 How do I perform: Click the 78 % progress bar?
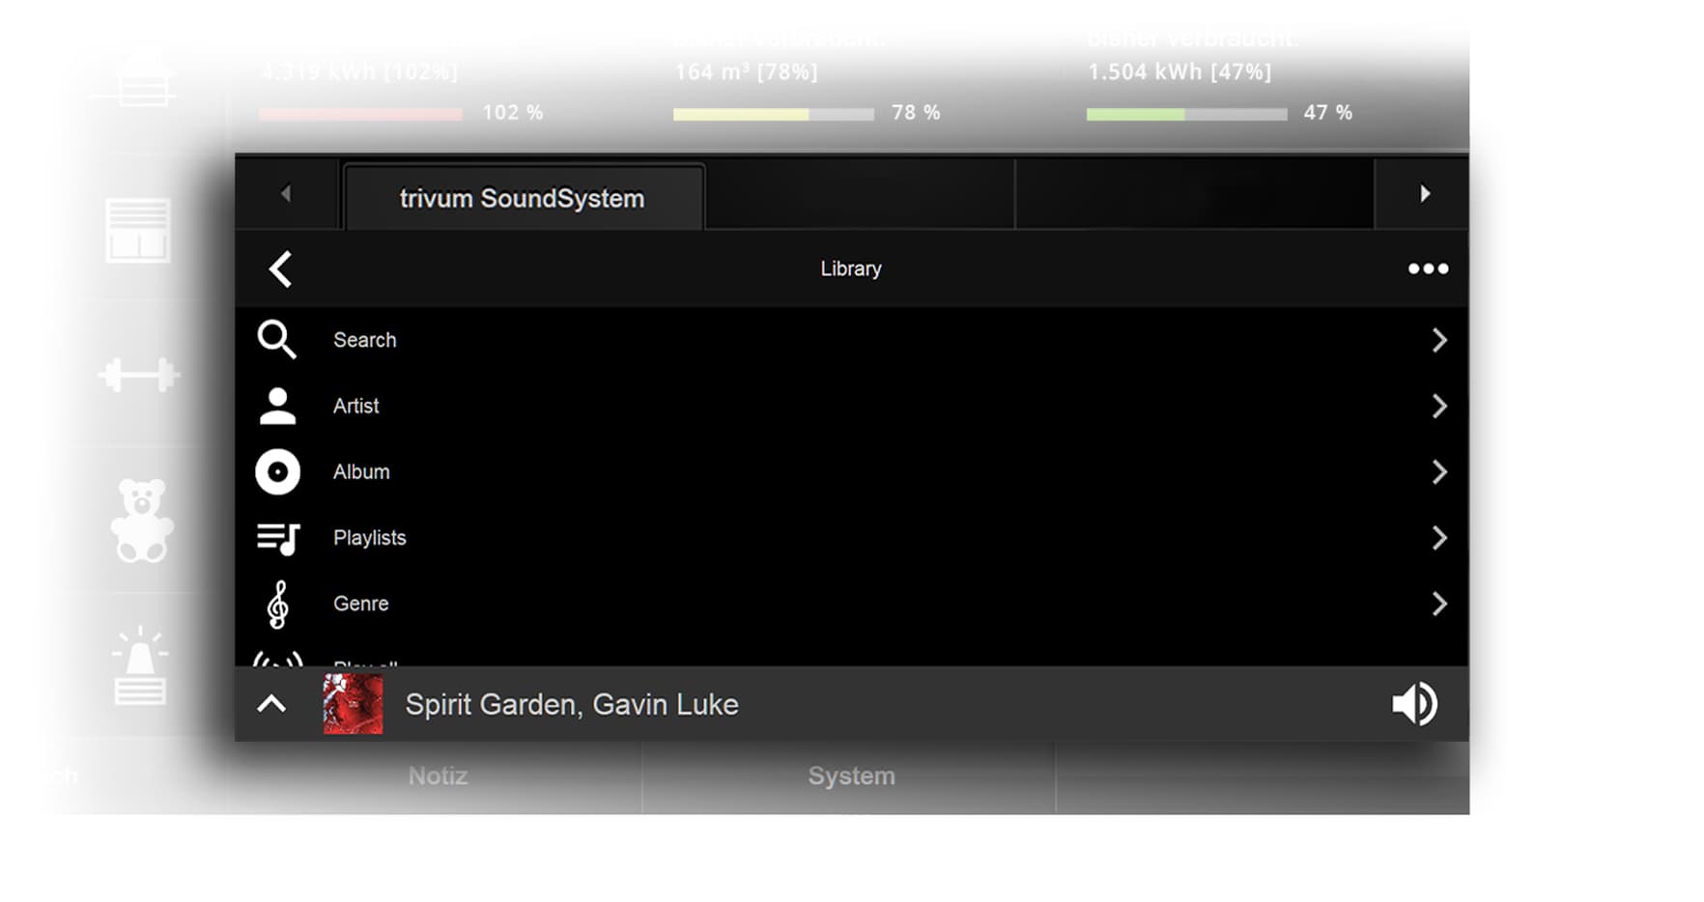coord(774,114)
